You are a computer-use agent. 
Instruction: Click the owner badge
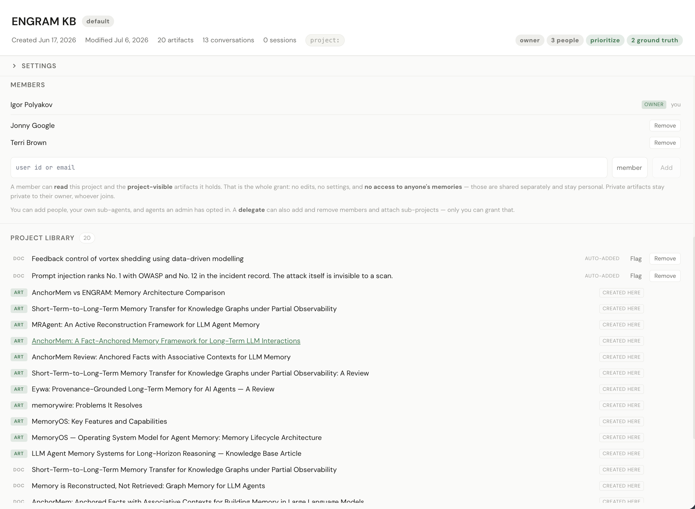(530, 40)
